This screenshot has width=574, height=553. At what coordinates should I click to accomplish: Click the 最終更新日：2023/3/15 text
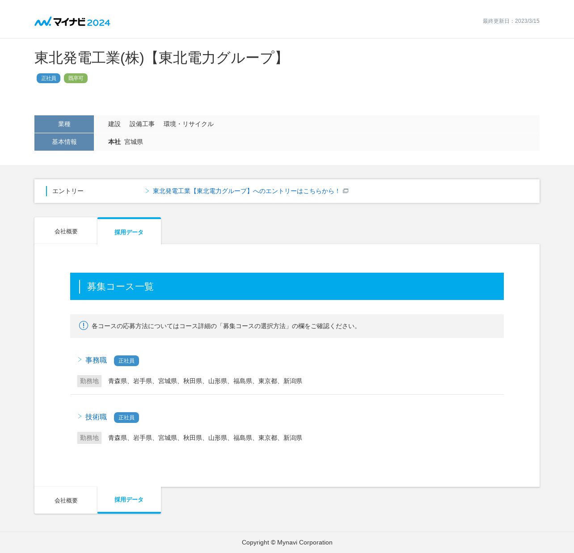click(511, 21)
